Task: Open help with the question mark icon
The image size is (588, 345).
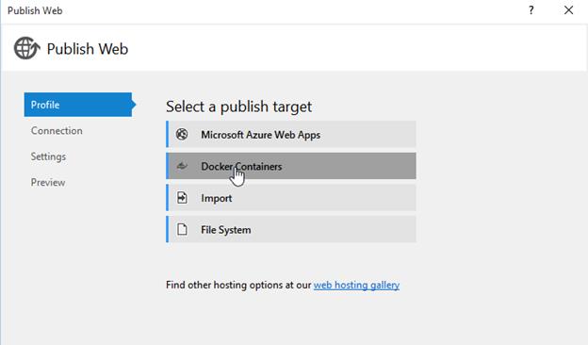Action: (531, 10)
